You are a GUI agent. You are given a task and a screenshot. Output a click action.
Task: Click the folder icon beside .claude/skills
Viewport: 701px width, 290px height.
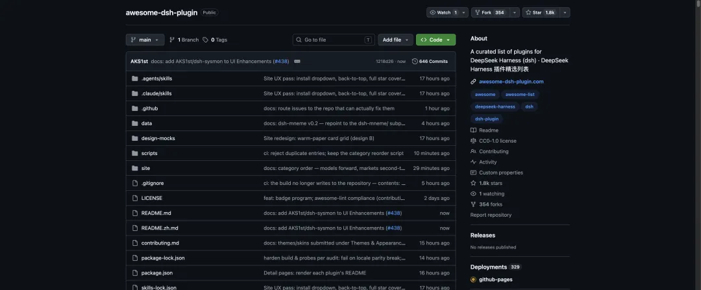(x=135, y=93)
